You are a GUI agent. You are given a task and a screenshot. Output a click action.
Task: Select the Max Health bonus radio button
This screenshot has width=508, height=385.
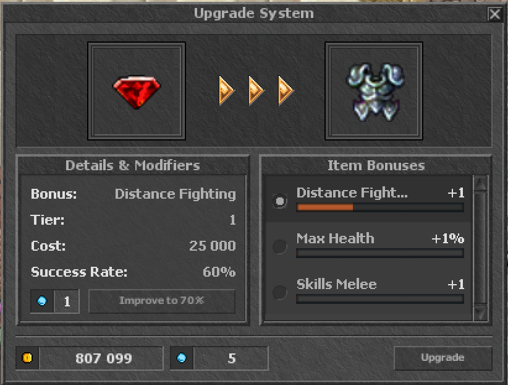pos(279,246)
